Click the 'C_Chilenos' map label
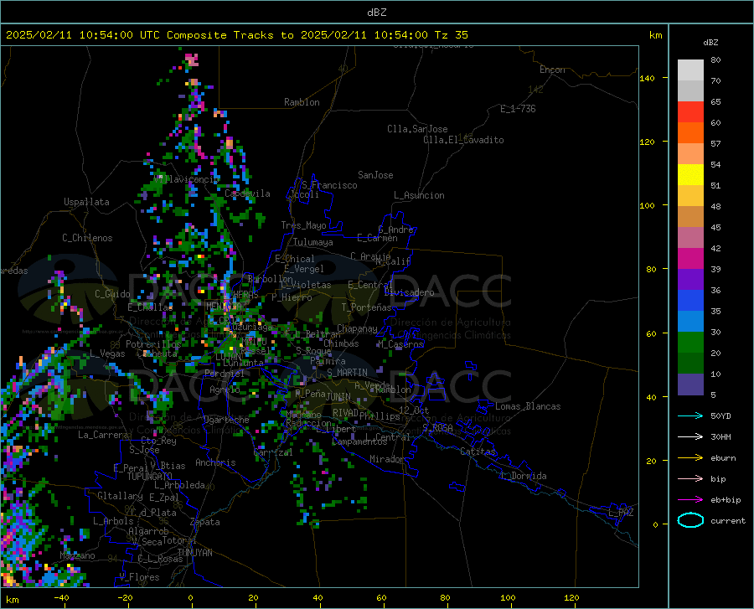The width and height of the screenshot is (754, 609). coord(87,238)
